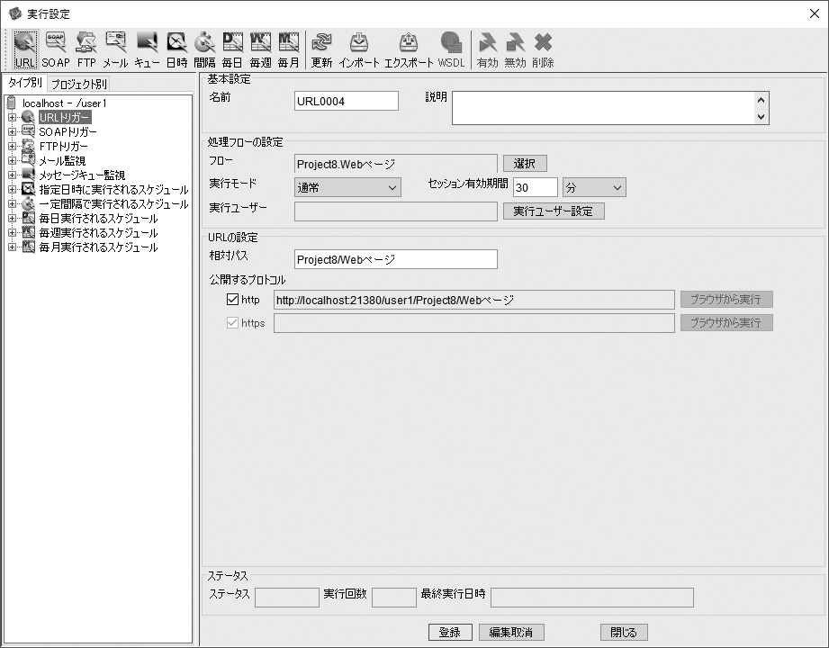Image resolution: width=829 pixels, height=648 pixels.
Task: Click the 閉じる button
Action: pyautogui.click(x=624, y=632)
